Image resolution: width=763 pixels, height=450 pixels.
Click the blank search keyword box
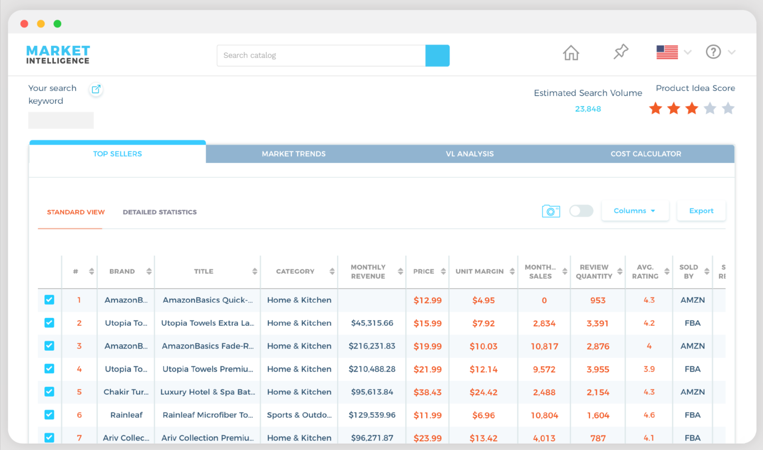61,120
